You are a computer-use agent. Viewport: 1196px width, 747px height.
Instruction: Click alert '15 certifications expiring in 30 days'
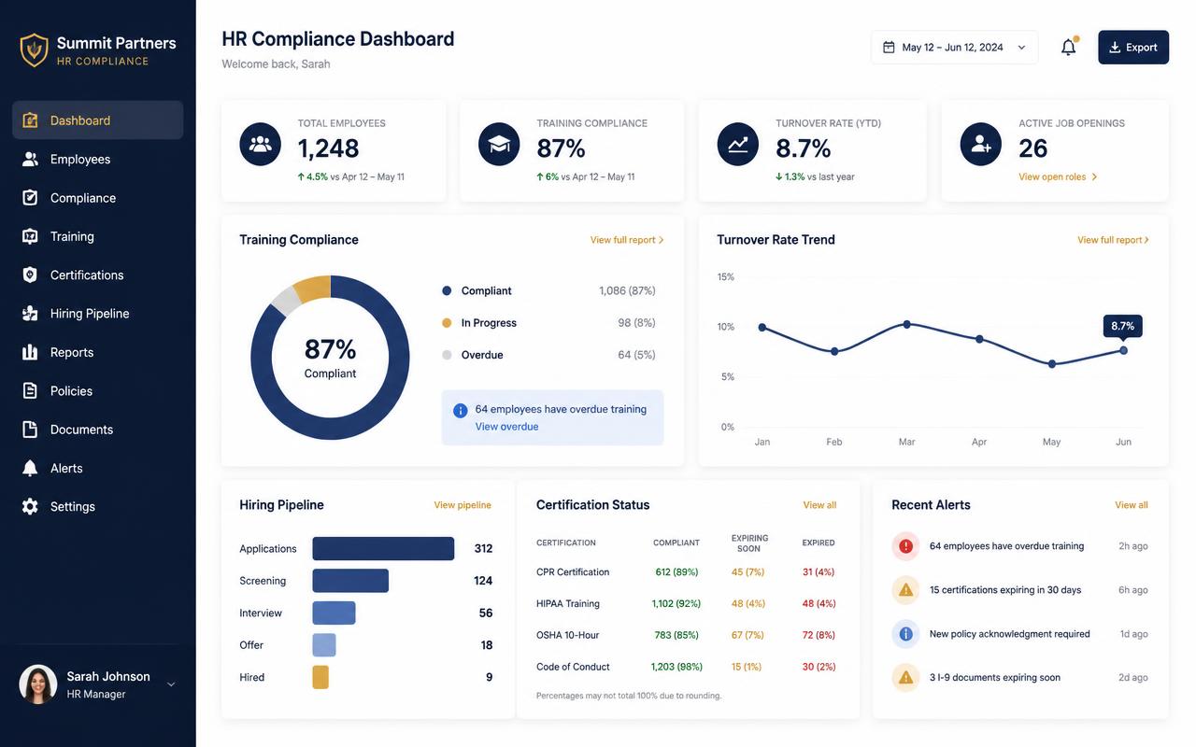[x=1005, y=590]
